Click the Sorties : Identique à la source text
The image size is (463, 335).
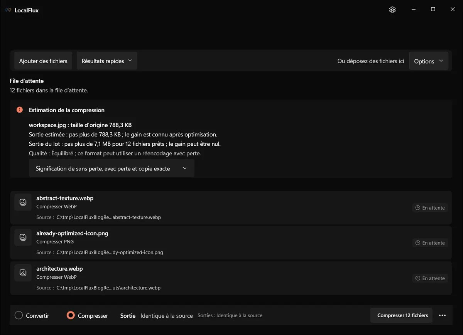pos(230,315)
